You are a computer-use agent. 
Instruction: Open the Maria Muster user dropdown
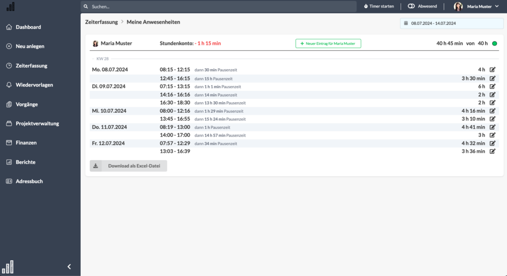point(476,6)
